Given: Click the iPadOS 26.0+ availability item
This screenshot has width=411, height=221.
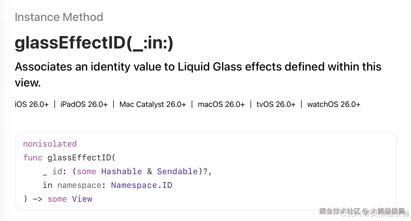Looking at the screenshot, I should click(84, 104).
